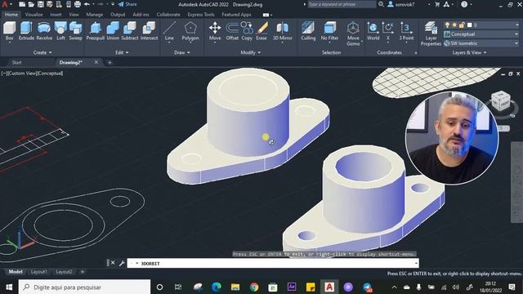523x294 pixels.
Task: Switch to the Layout1 tab
Action: point(39,272)
